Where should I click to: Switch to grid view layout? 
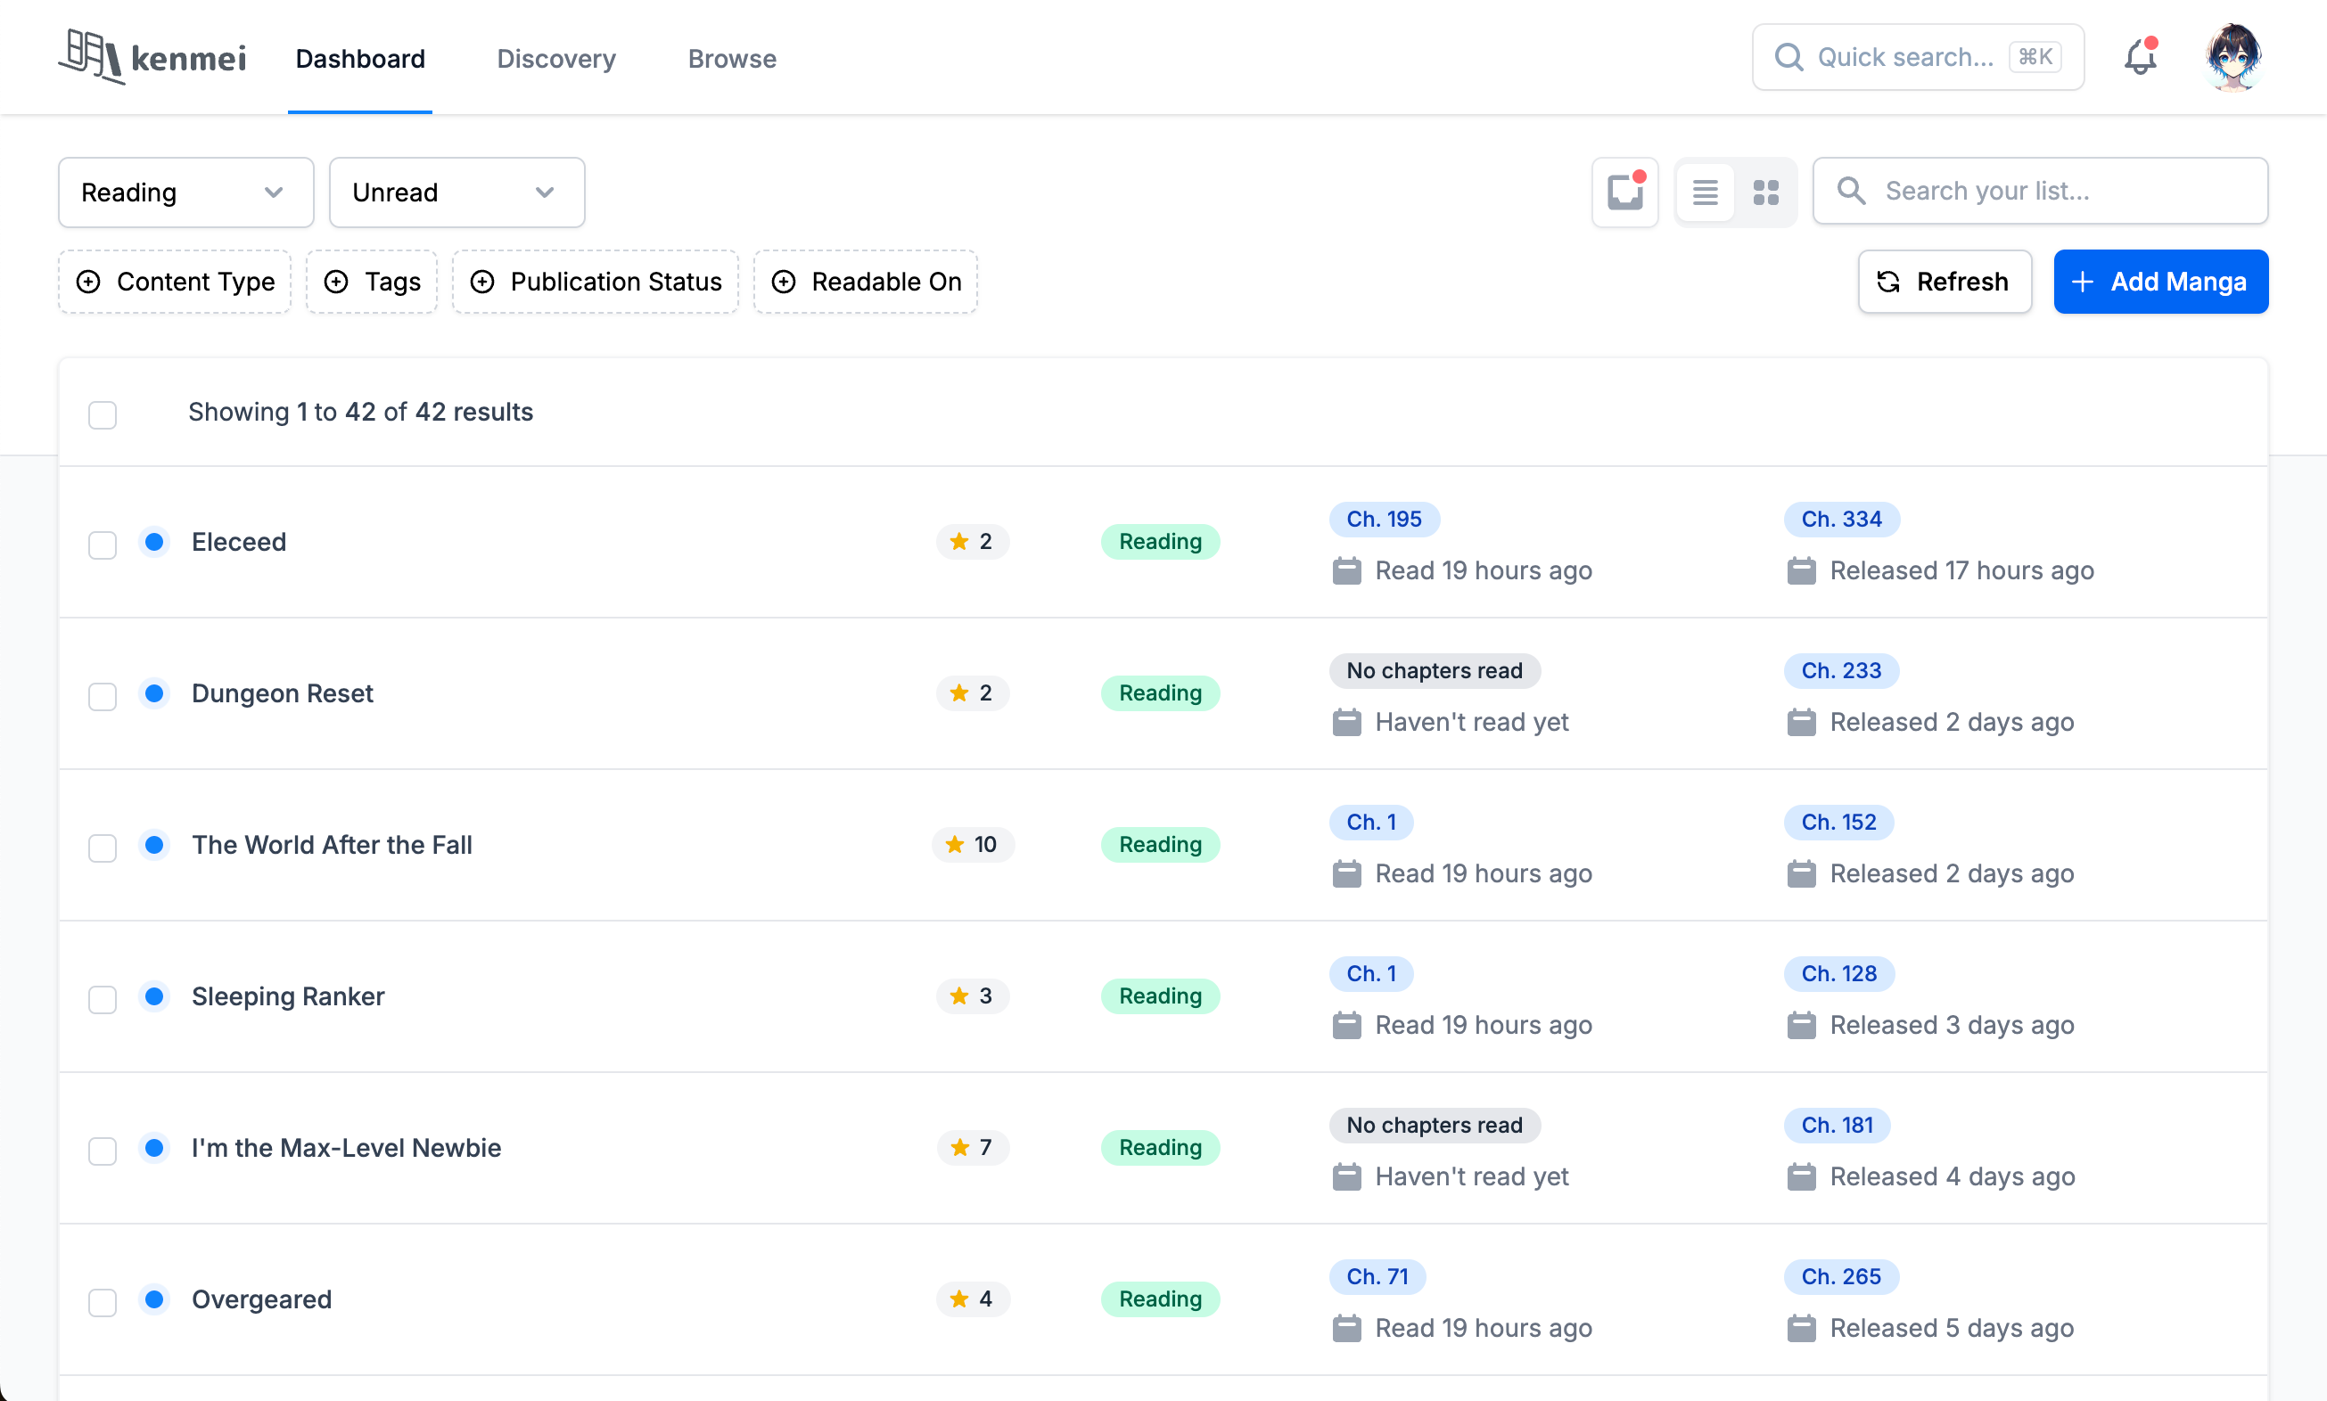(1766, 193)
